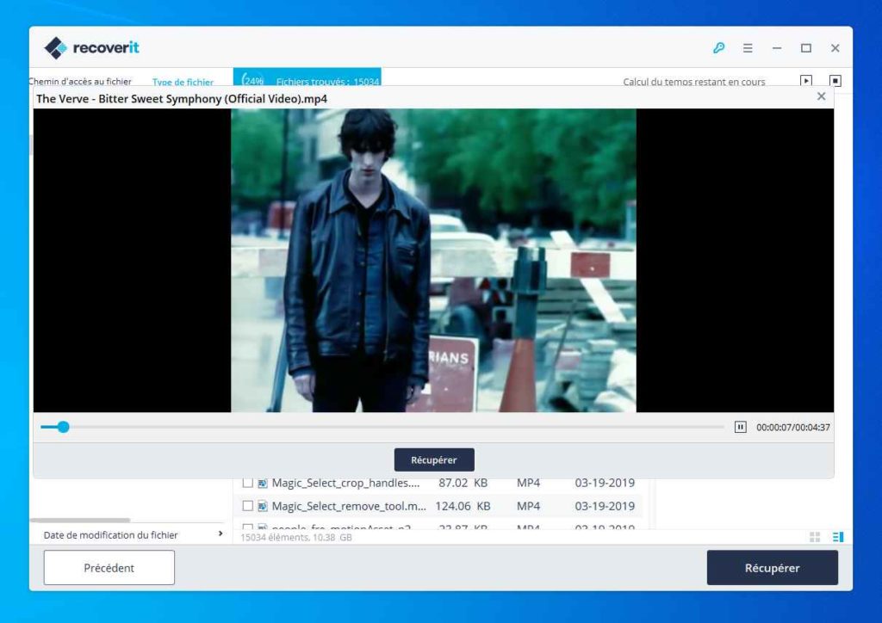This screenshot has width=882, height=623.
Task: Resume scan with the play icon
Action: pos(806,81)
